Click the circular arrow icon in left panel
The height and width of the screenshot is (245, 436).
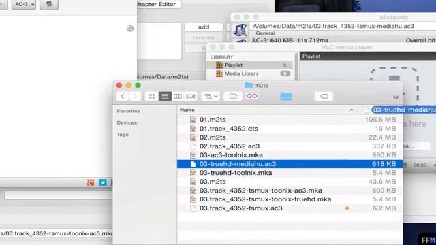click(130, 29)
